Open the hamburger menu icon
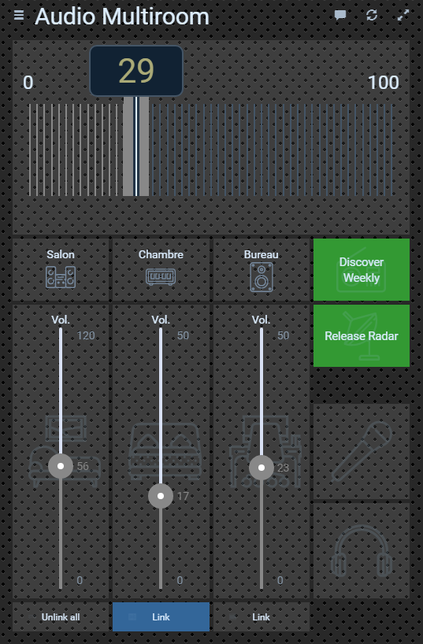Screen dimensions: 423x644 [x=18, y=15]
